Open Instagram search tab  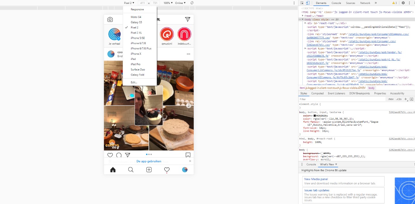pyautogui.click(x=131, y=170)
